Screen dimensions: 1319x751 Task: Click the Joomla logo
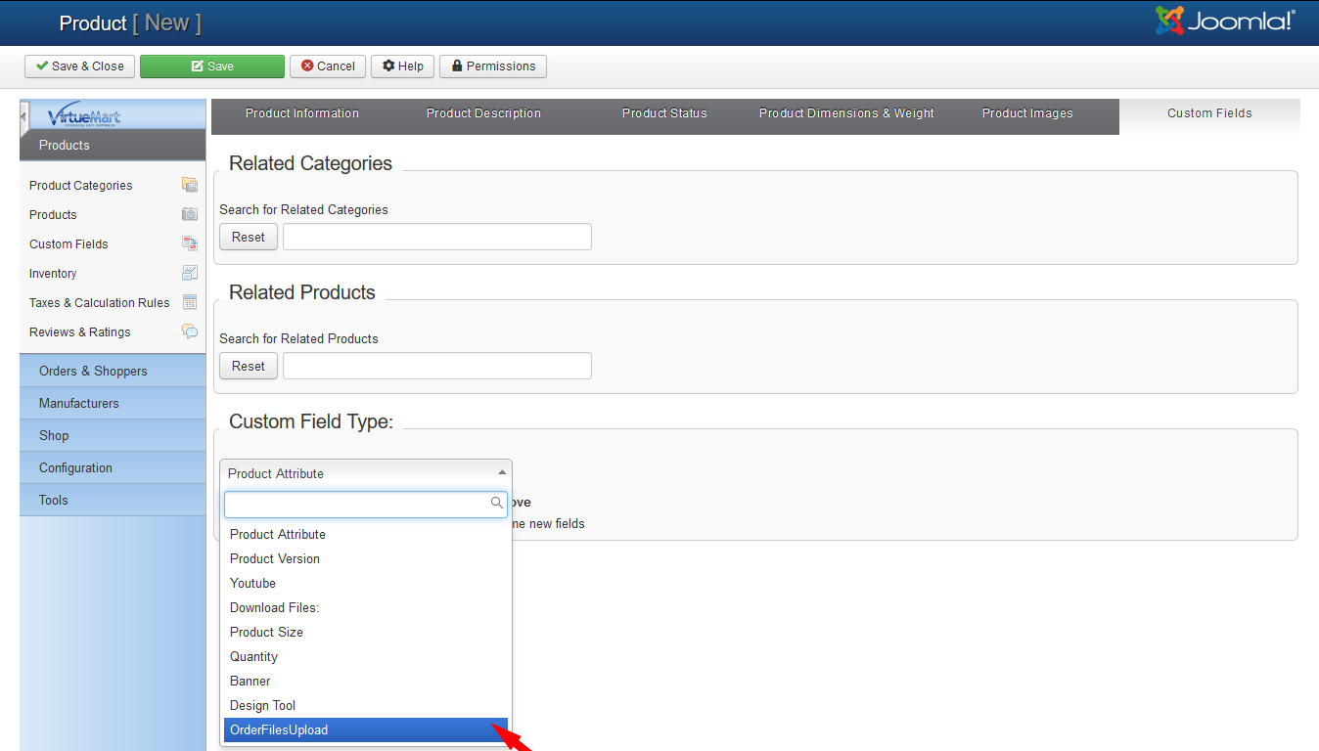[x=1224, y=22]
